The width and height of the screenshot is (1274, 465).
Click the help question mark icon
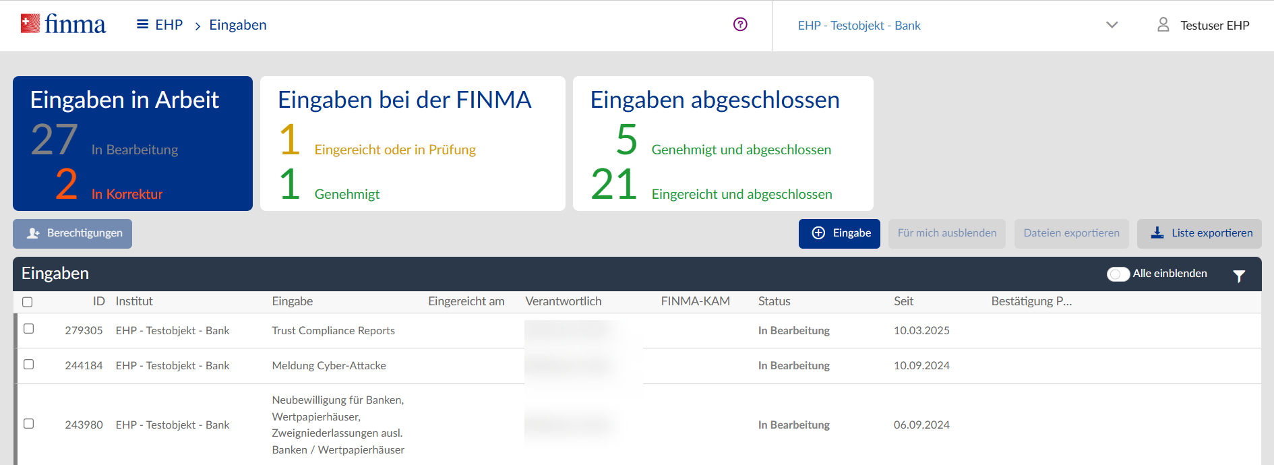tap(740, 25)
